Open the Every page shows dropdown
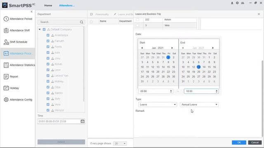The width and height of the screenshot is (264, 148). (120, 143)
